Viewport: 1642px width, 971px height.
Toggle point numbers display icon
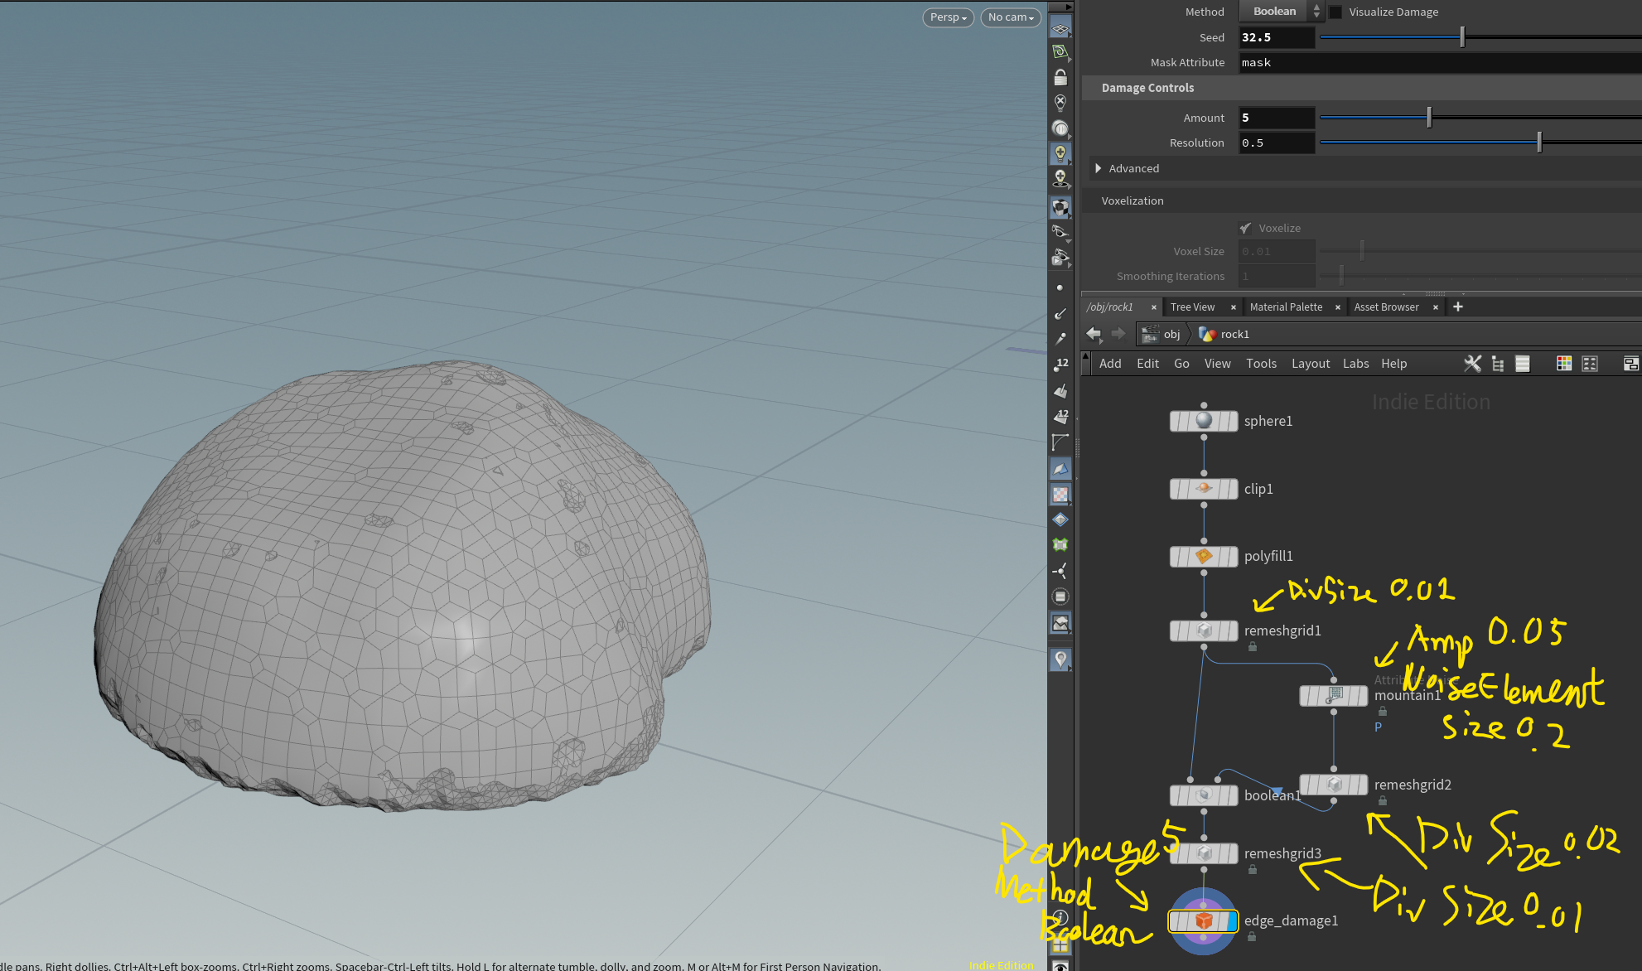(1060, 365)
